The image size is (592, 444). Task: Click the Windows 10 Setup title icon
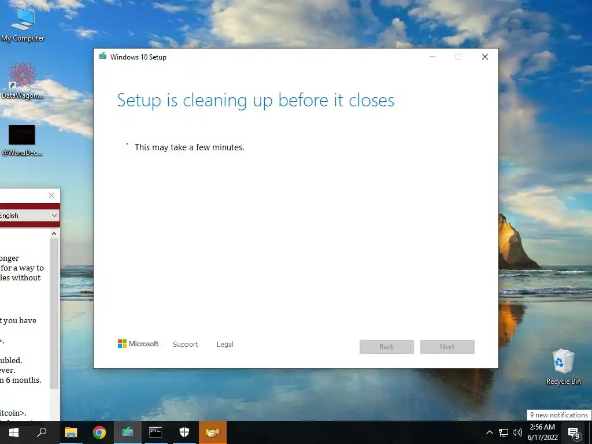point(102,57)
